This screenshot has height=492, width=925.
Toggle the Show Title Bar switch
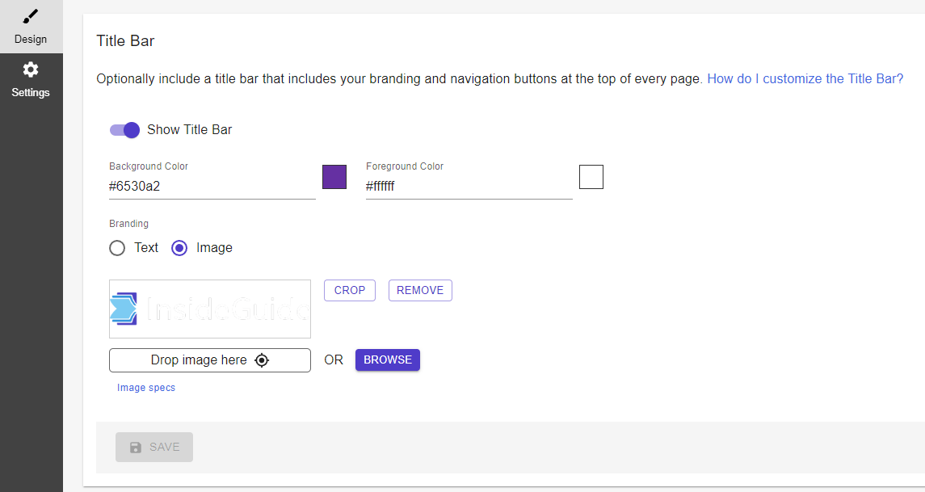click(124, 130)
